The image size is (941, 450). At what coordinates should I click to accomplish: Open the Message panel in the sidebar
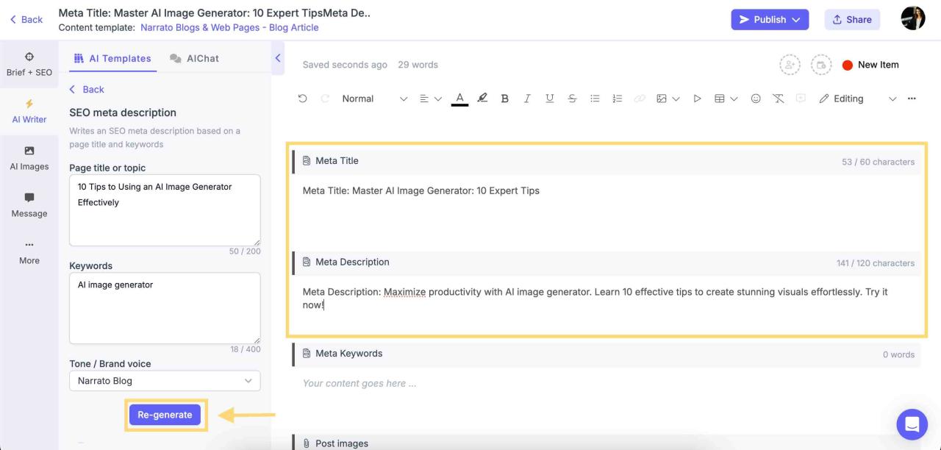tap(29, 204)
